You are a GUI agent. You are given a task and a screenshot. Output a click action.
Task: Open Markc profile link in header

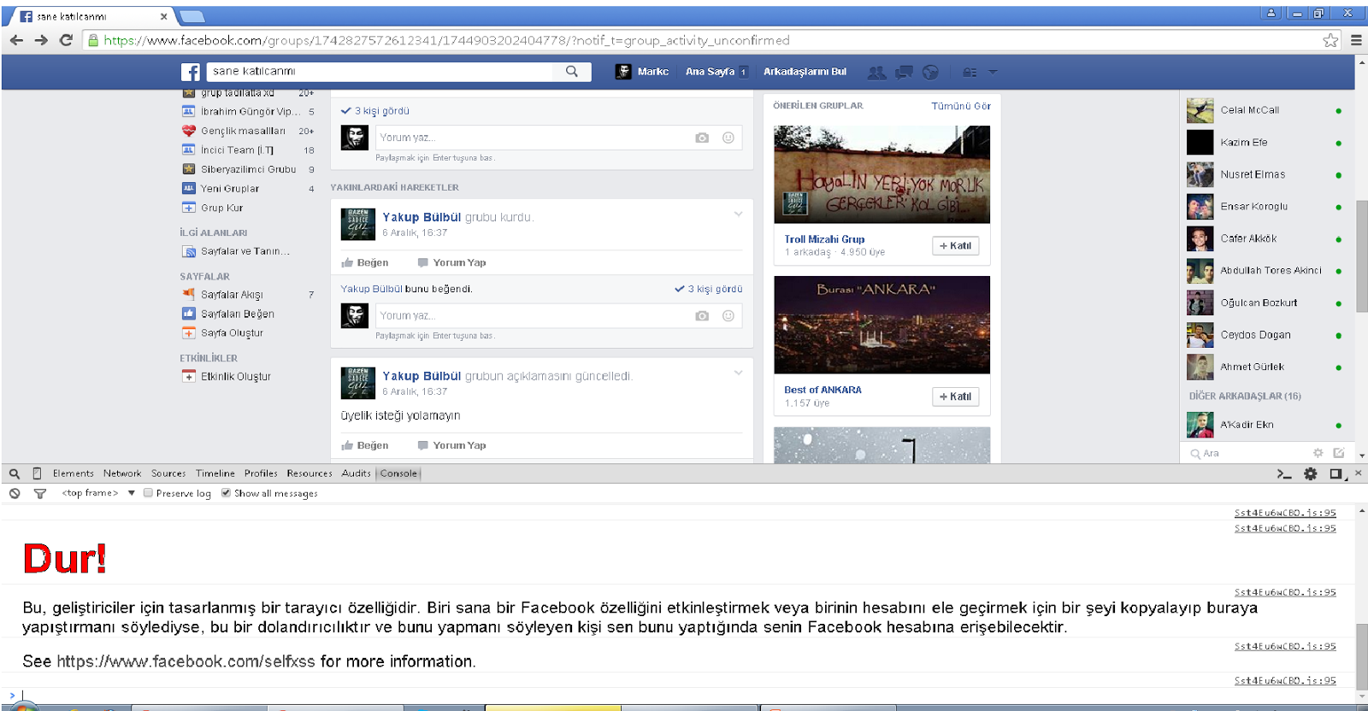[x=642, y=72]
